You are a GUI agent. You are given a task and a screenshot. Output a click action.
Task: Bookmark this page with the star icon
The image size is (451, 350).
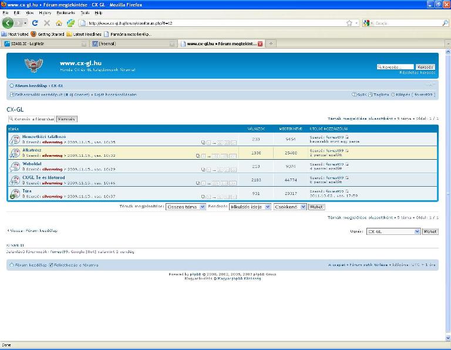pyautogui.click(x=349, y=23)
